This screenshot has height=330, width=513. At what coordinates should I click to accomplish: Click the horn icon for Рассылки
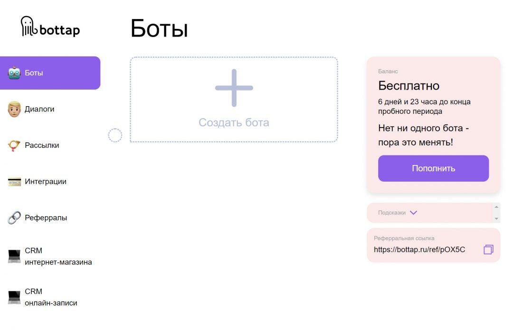pyautogui.click(x=14, y=146)
